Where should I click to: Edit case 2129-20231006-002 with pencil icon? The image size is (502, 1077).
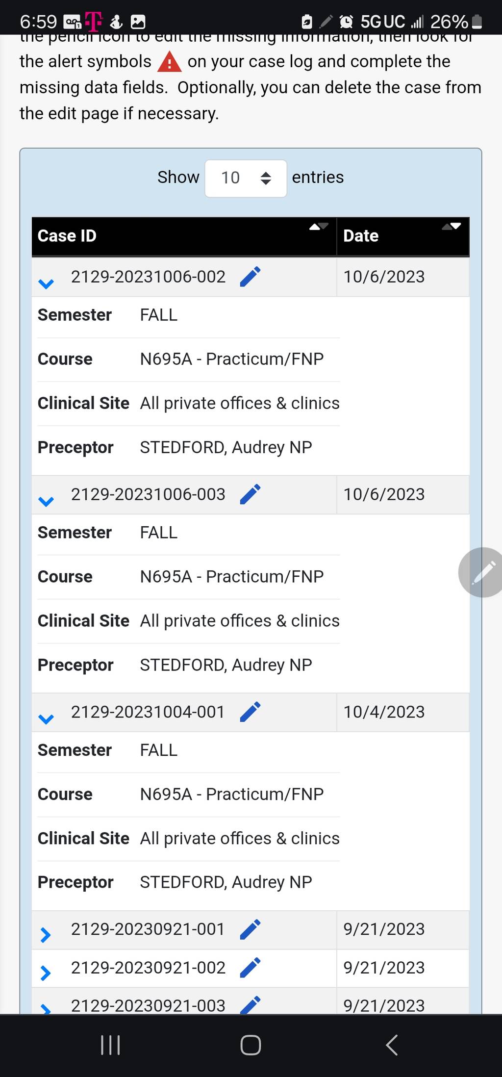click(250, 277)
